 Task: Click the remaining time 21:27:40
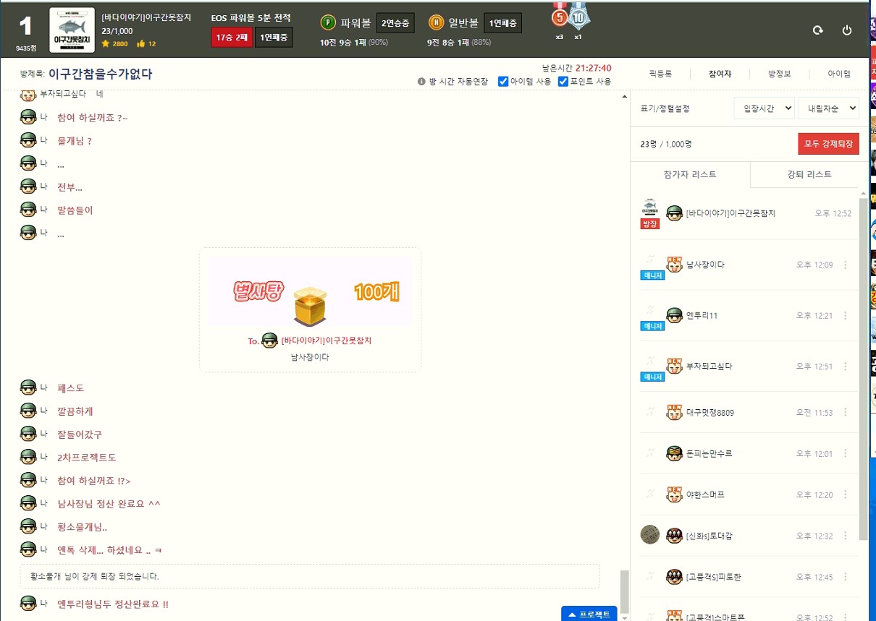pyautogui.click(x=594, y=67)
